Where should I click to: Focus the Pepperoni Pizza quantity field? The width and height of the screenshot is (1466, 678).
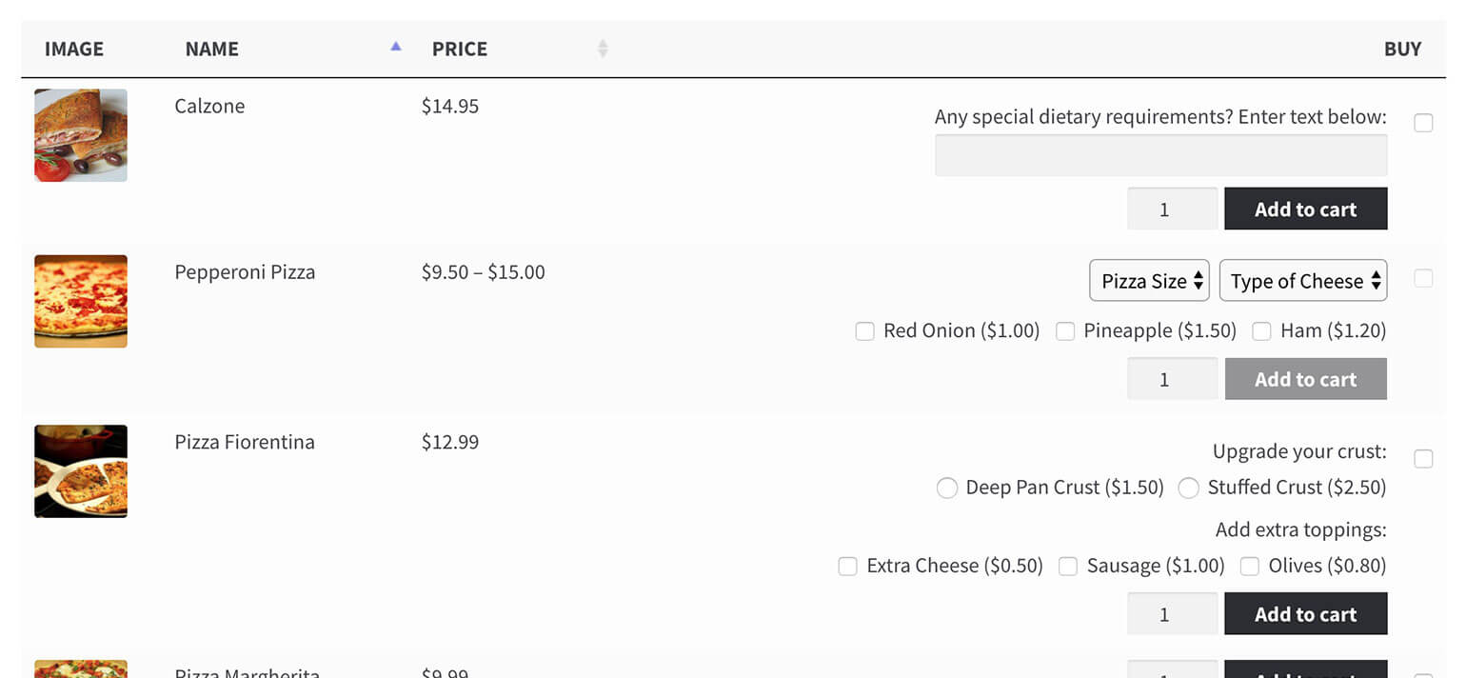[x=1172, y=379]
